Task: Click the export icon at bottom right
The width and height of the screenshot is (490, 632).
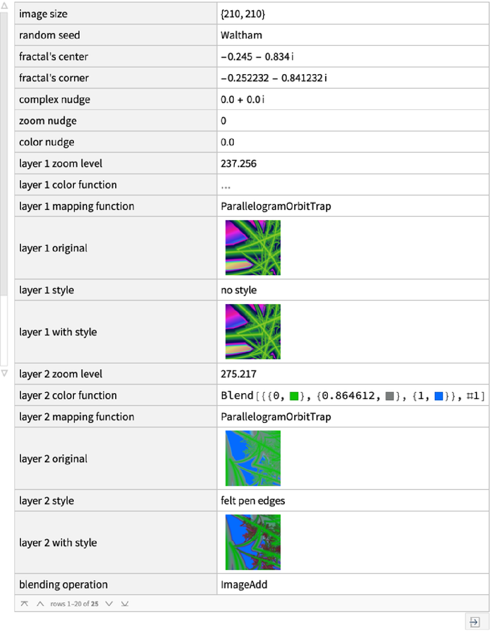Action: [x=474, y=622]
